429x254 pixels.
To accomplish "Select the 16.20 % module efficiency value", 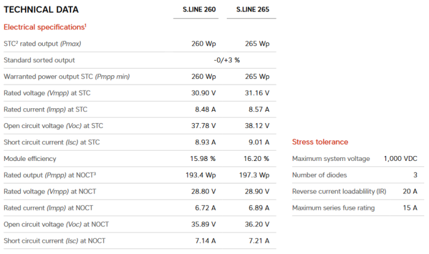I will tap(256, 159).
